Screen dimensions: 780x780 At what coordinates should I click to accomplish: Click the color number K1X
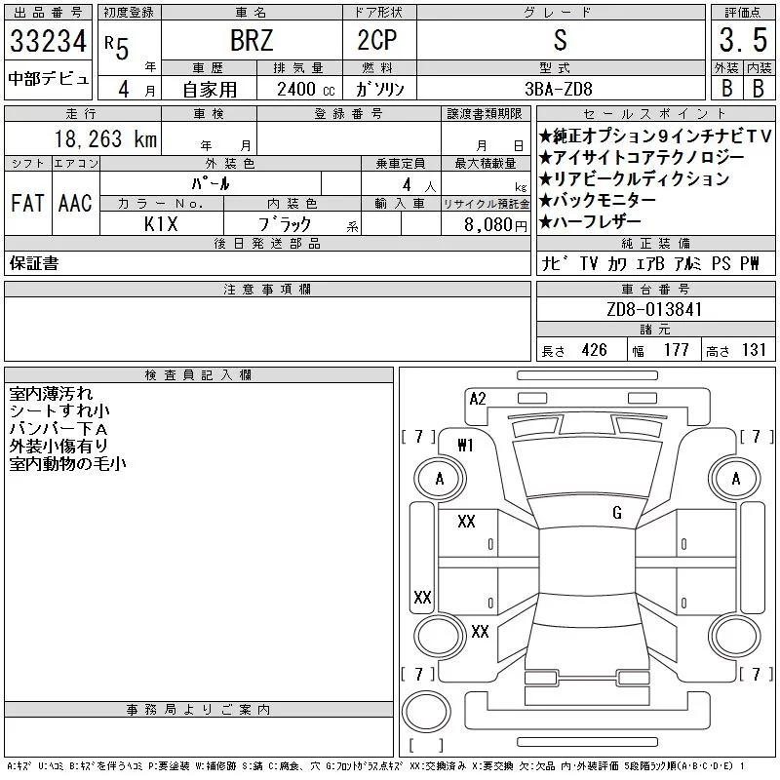161,224
